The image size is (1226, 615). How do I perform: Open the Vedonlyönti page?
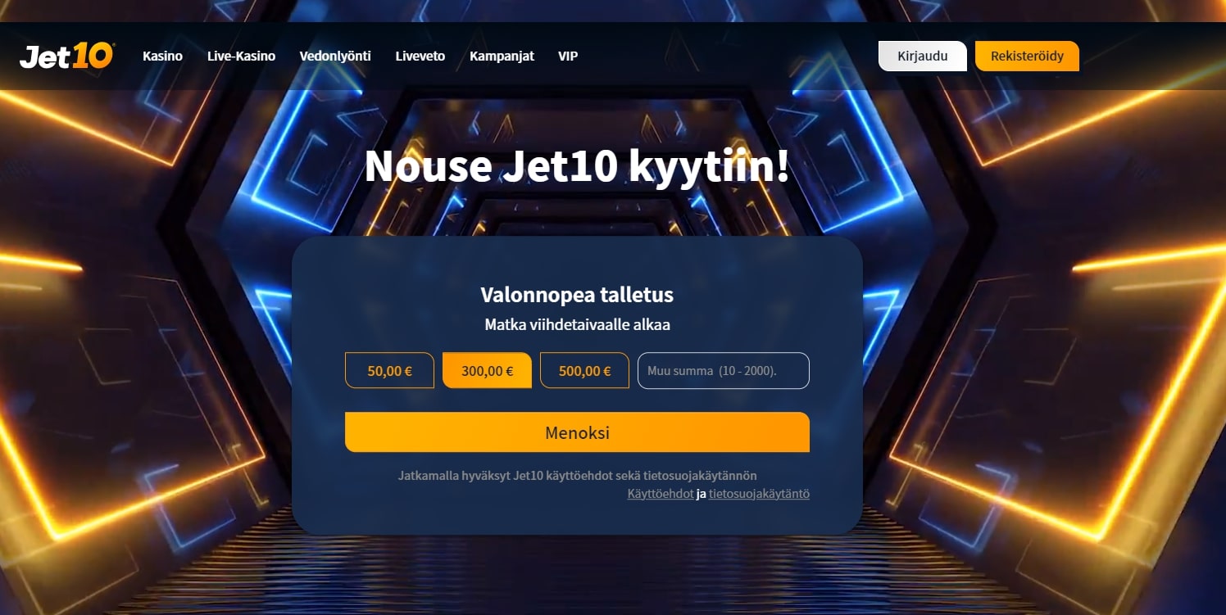(x=335, y=56)
